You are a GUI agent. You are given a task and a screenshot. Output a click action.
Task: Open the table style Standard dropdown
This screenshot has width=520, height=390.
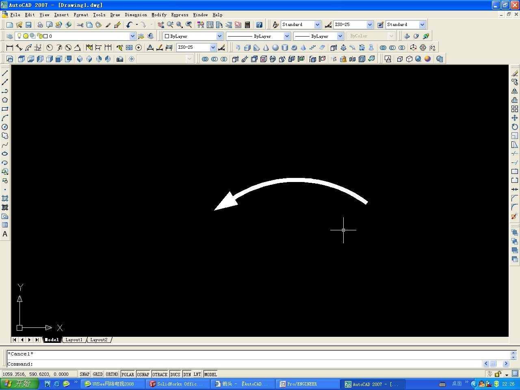422,25
